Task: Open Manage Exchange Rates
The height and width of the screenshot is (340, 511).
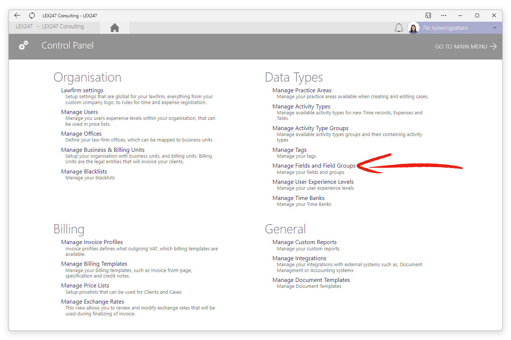Action: [x=92, y=302]
